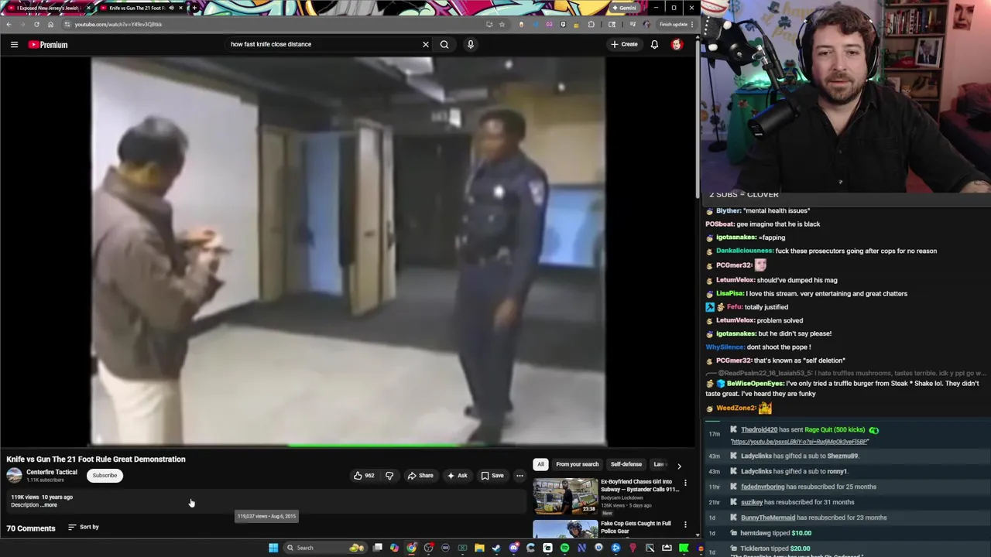The height and width of the screenshot is (557, 991).
Task: Select the Self-defense chip
Action: pos(626,464)
